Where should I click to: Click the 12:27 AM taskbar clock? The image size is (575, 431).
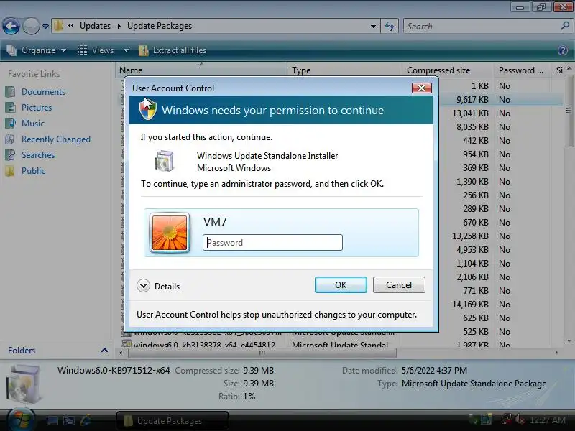[548, 420]
